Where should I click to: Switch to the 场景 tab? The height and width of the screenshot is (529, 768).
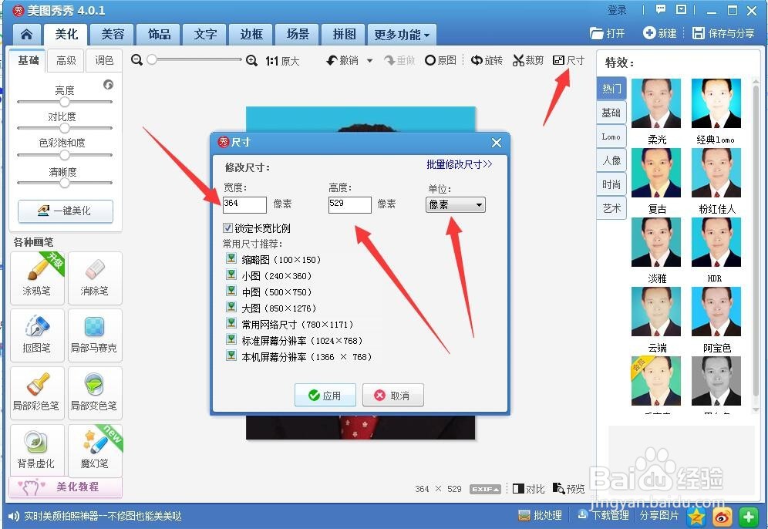298,34
